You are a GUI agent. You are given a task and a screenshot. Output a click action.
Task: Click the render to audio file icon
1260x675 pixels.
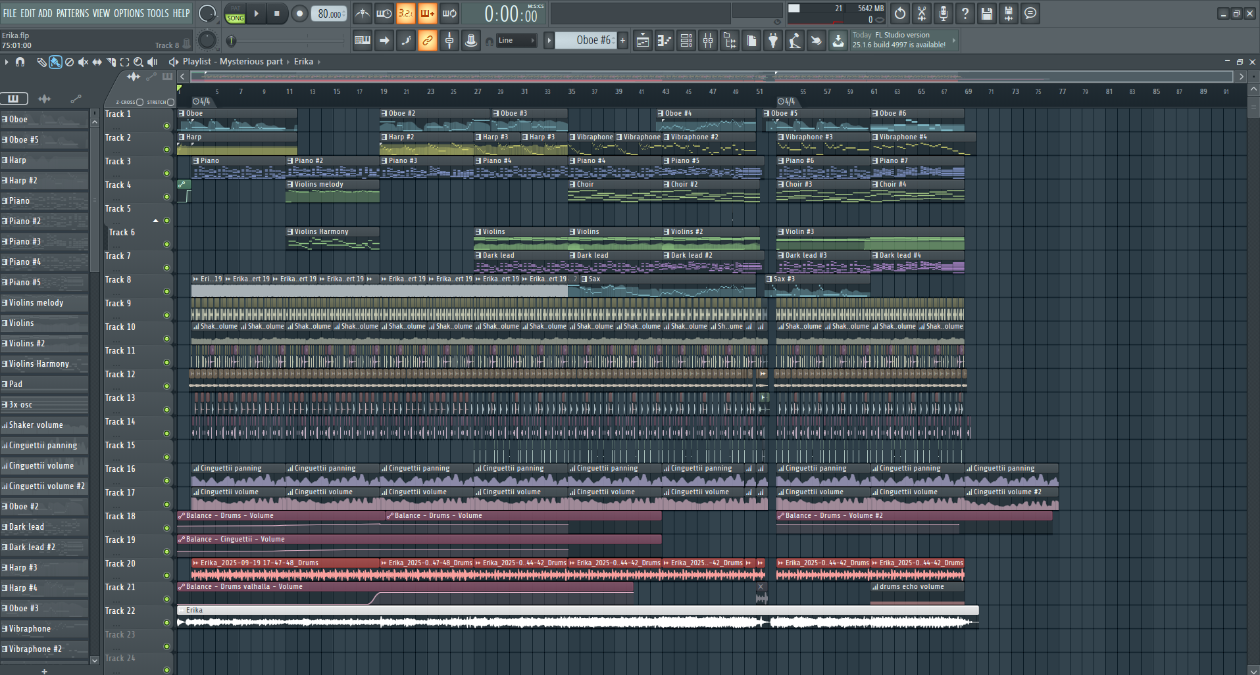pyautogui.click(x=1008, y=13)
